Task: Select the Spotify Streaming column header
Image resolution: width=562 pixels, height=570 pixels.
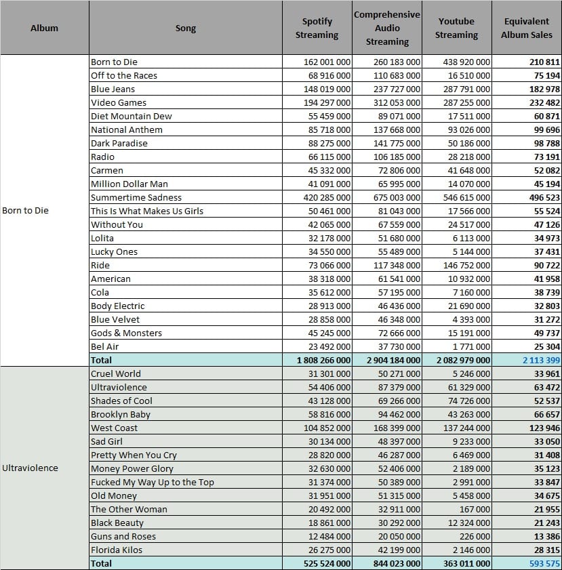Action: coord(317,28)
